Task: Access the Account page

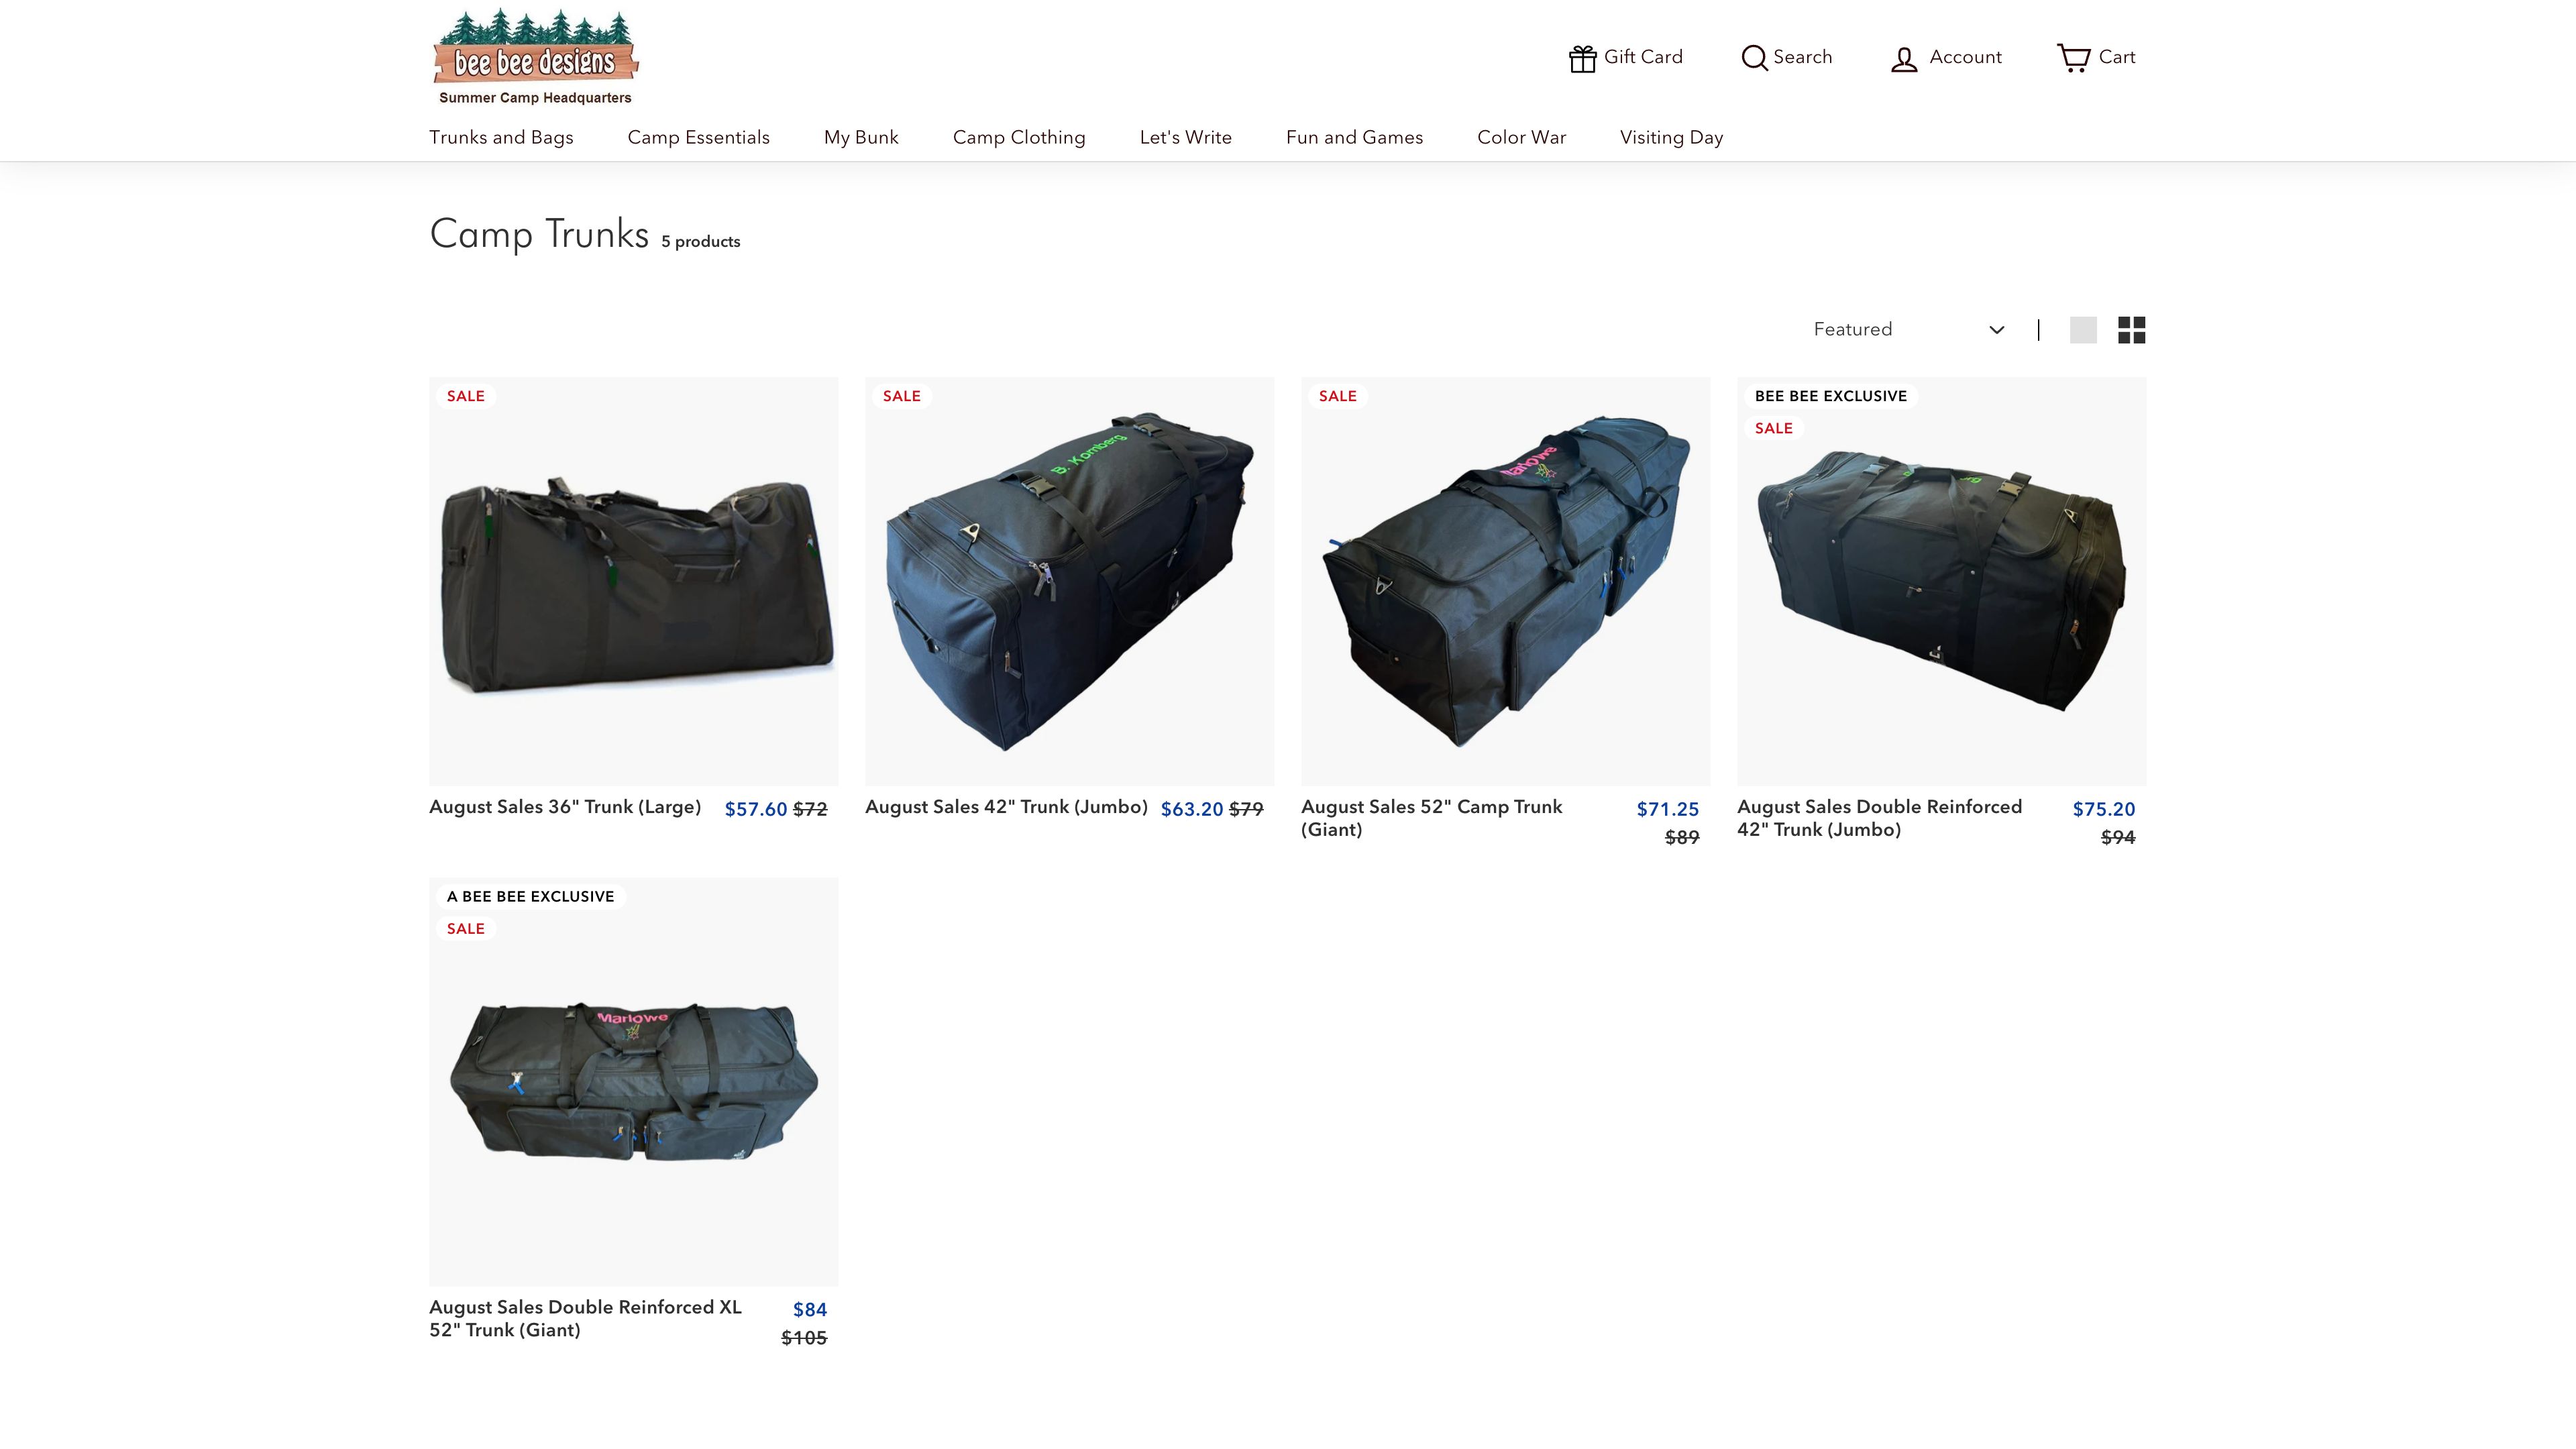Action: pos(1944,57)
